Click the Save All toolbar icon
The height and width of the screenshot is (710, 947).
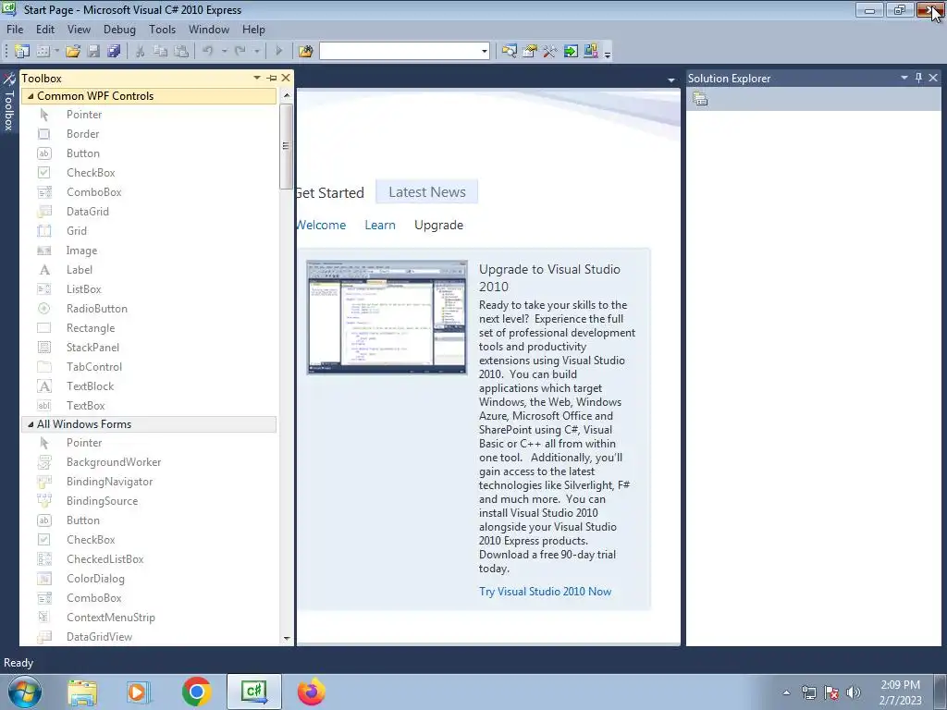(114, 52)
